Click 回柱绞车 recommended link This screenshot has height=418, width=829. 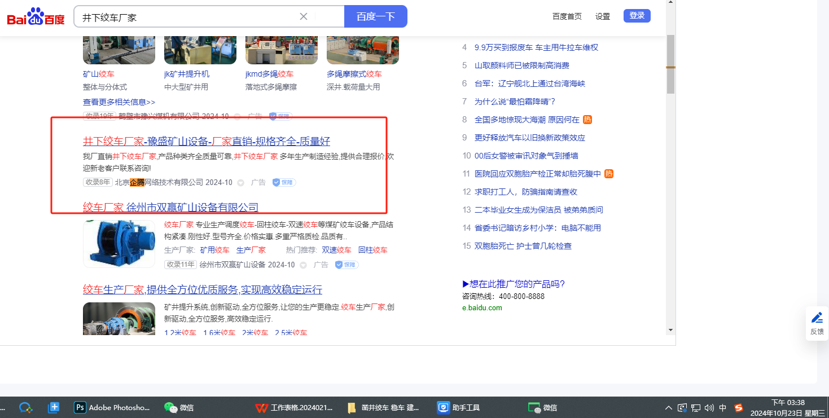point(373,250)
